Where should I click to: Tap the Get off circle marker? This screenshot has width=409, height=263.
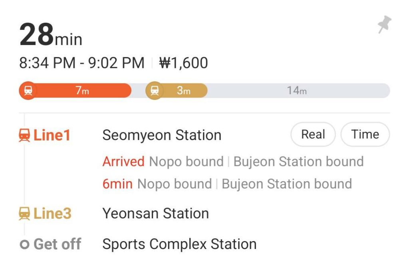[x=25, y=244]
